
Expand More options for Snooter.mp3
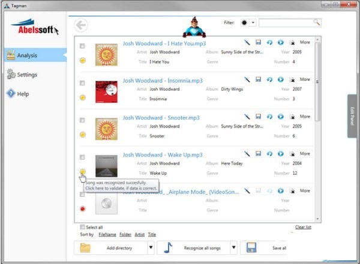click(x=305, y=116)
